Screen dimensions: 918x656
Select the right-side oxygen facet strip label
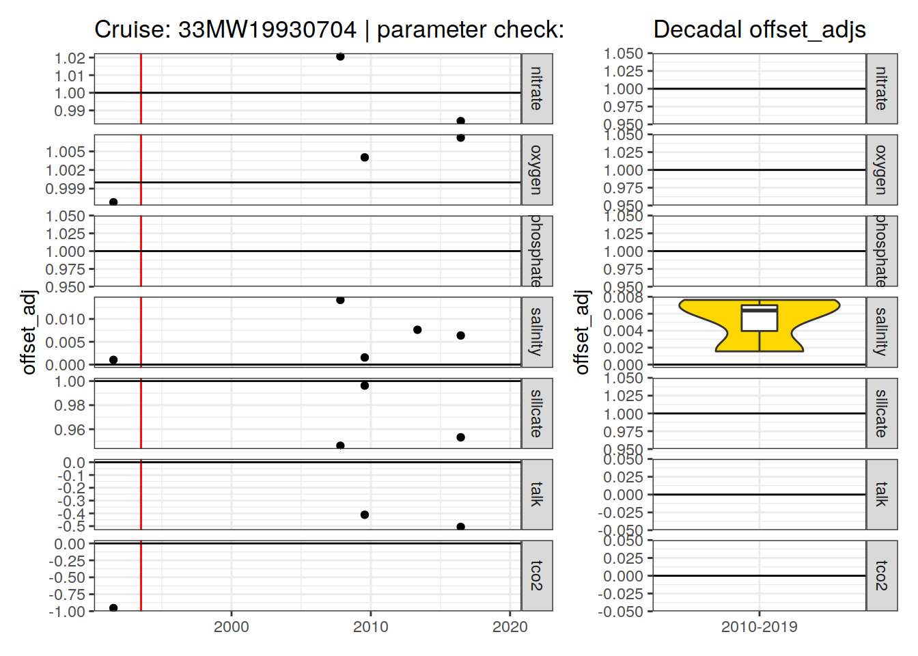tap(881, 169)
